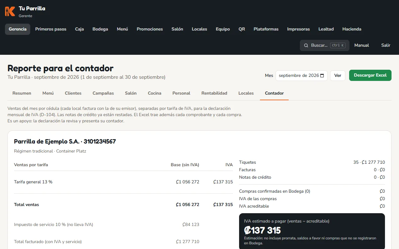Open the Manual link
This screenshot has height=249, width=399.
click(x=362, y=45)
